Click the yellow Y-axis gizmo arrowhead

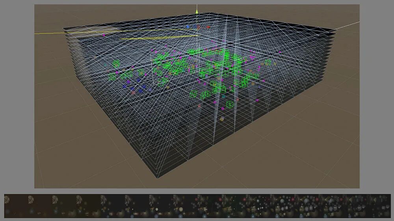click(197, 11)
